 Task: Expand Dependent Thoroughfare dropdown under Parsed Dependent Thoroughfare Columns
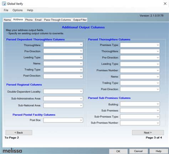pos(63,45)
